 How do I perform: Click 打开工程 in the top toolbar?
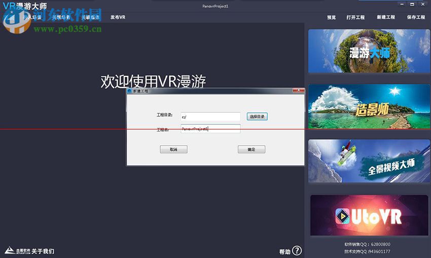[355, 17]
